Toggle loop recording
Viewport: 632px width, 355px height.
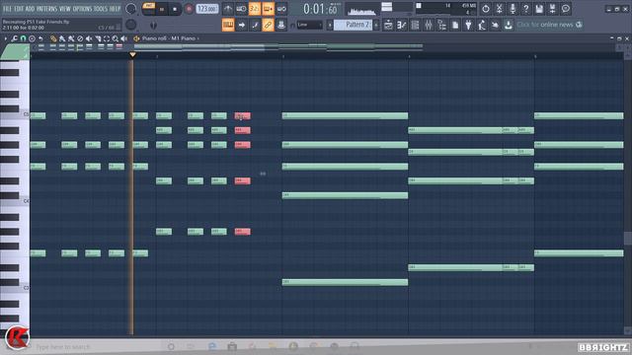coord(281,9)
